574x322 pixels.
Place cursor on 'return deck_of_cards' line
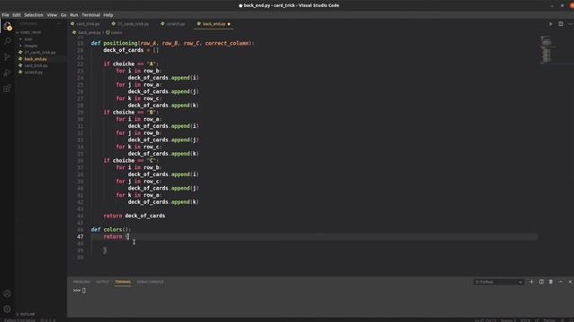point(134,216)
